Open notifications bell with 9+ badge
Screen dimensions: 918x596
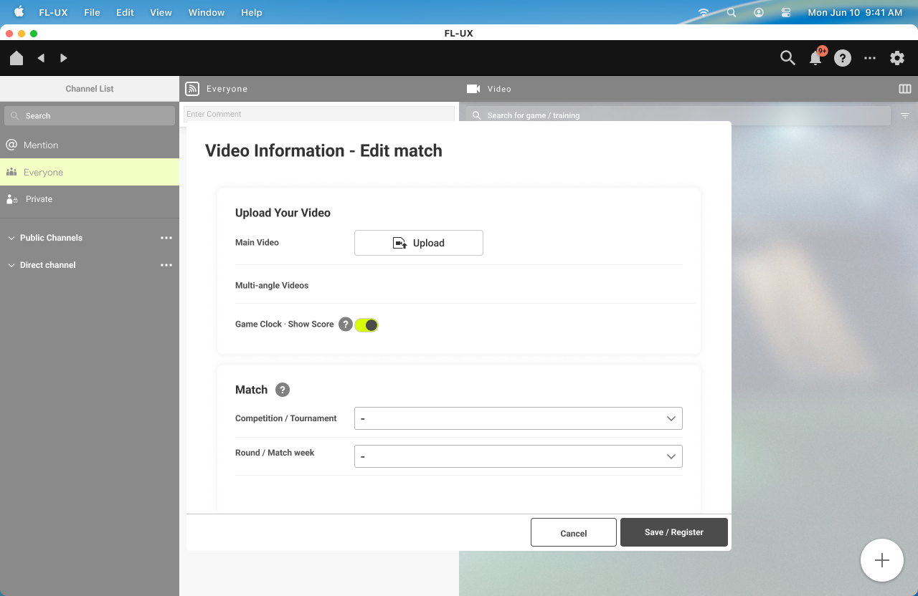(815, 58)
